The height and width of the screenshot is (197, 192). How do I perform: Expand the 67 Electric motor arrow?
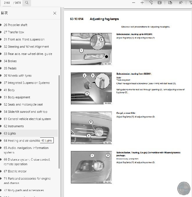coord(1,171)
